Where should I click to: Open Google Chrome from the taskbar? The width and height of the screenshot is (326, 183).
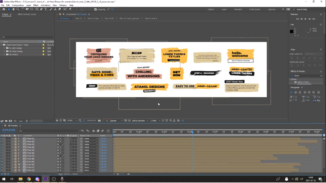(x=29, y=179)
